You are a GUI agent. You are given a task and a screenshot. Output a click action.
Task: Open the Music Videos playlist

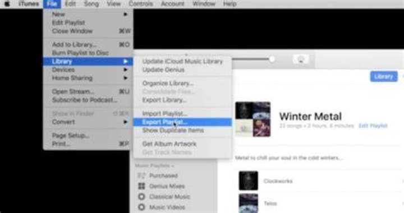pos(167,207)
